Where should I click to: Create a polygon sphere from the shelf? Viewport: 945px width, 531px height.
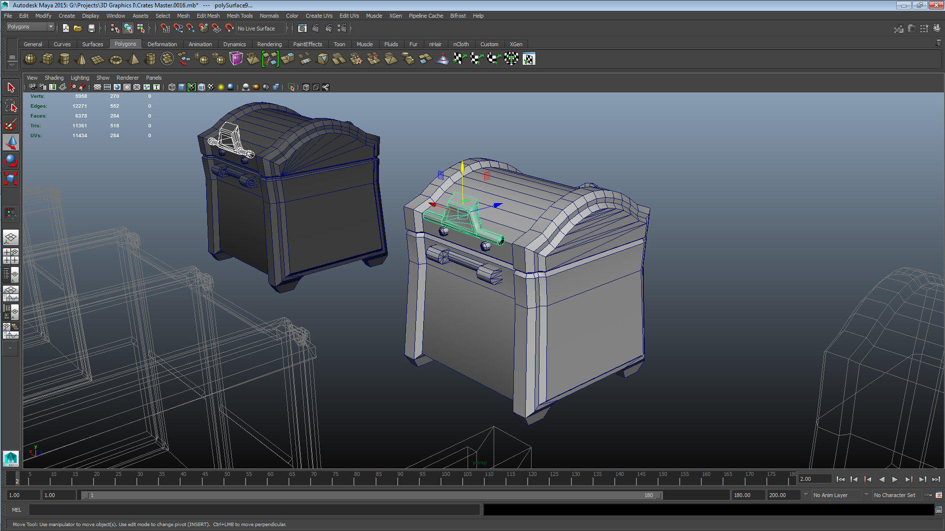click(30, 59)
